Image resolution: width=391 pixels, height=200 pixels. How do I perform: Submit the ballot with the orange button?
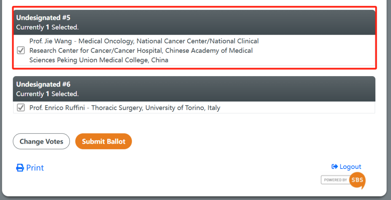click(104, 141)
